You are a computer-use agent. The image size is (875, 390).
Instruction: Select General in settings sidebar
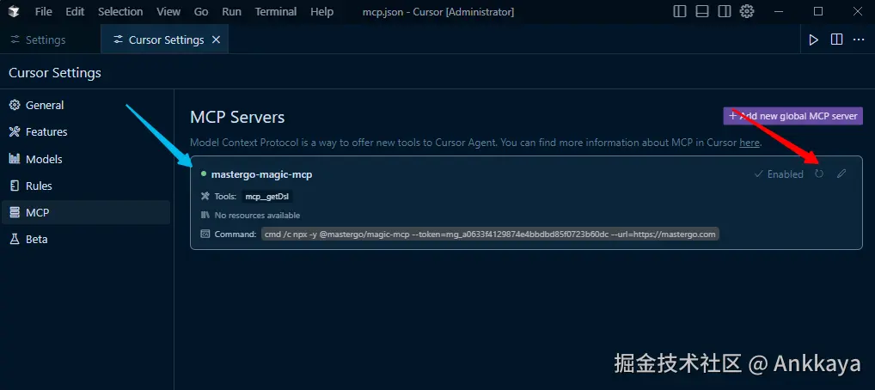86,105
